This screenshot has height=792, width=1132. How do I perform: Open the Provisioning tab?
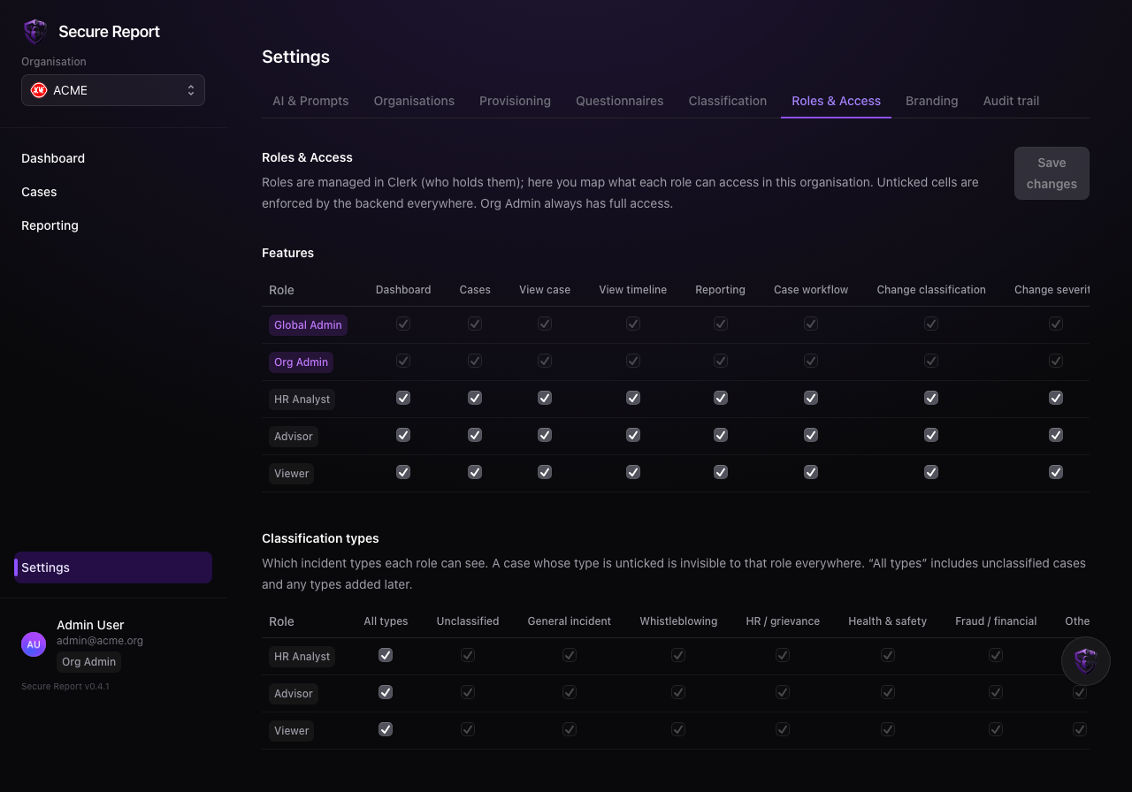click(x=515, y=101)
